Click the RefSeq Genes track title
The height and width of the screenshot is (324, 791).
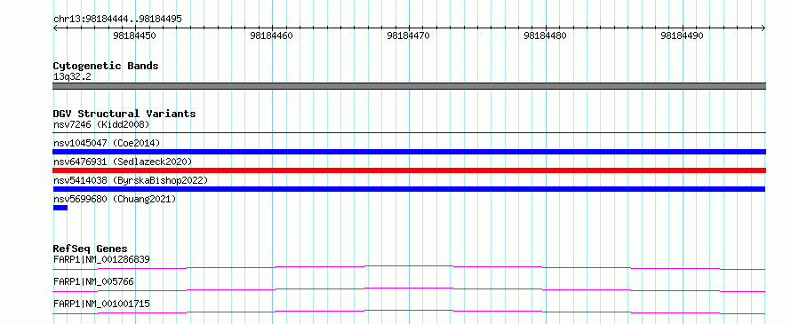point(90,249)
